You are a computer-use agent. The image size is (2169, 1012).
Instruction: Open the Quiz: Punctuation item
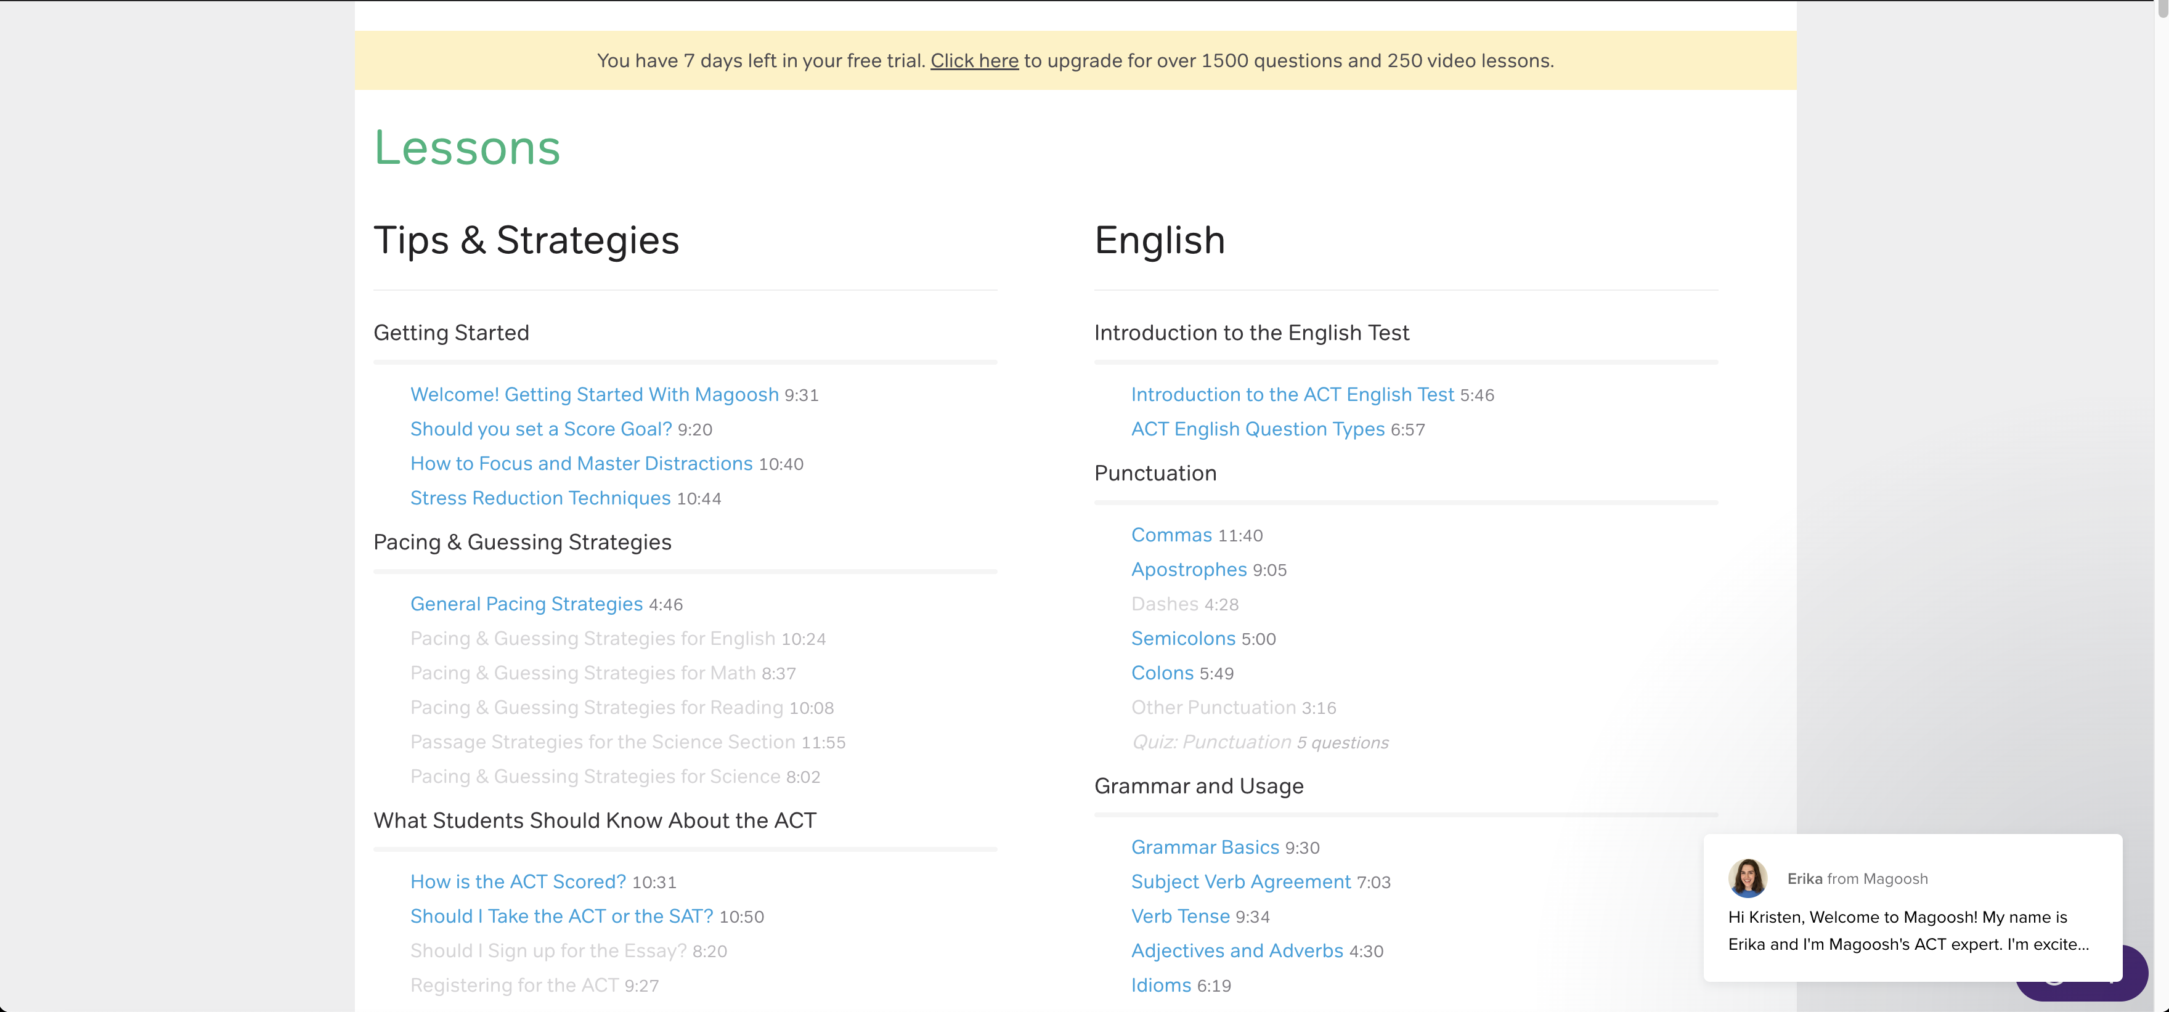(1210, 743)
